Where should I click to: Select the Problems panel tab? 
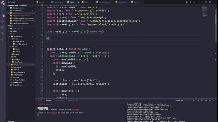tap(73, 101)
